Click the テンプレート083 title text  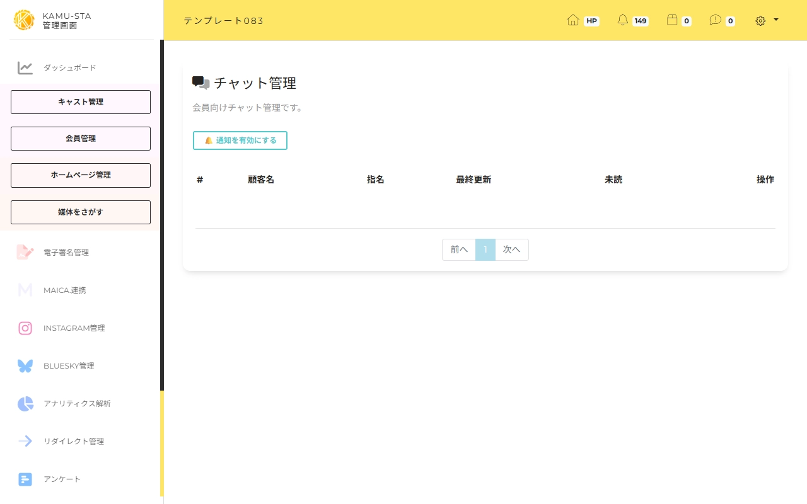pos(224,21)
